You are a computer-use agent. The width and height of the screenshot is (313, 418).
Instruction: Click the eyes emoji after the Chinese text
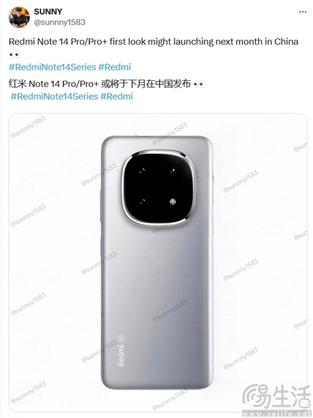(x=199, y=84)
